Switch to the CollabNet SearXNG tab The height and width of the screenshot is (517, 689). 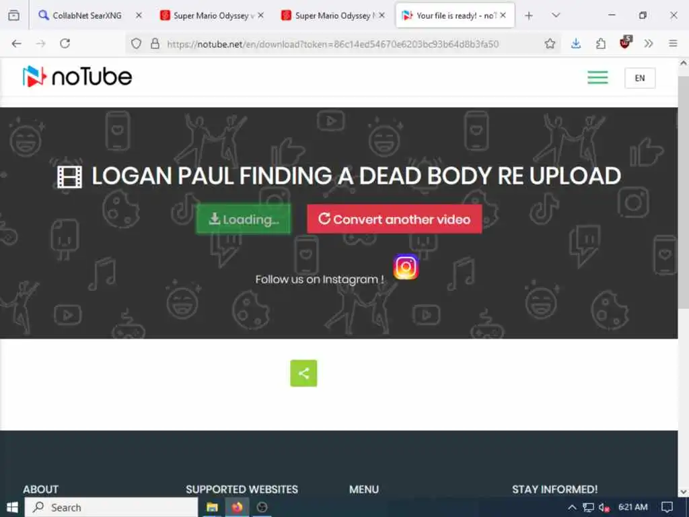point(91,15)
